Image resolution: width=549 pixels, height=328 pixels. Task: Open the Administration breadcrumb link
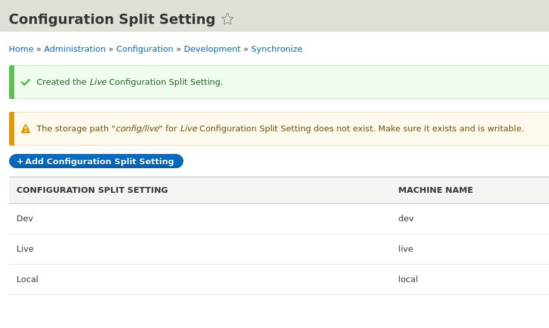[x=75, y=49]
